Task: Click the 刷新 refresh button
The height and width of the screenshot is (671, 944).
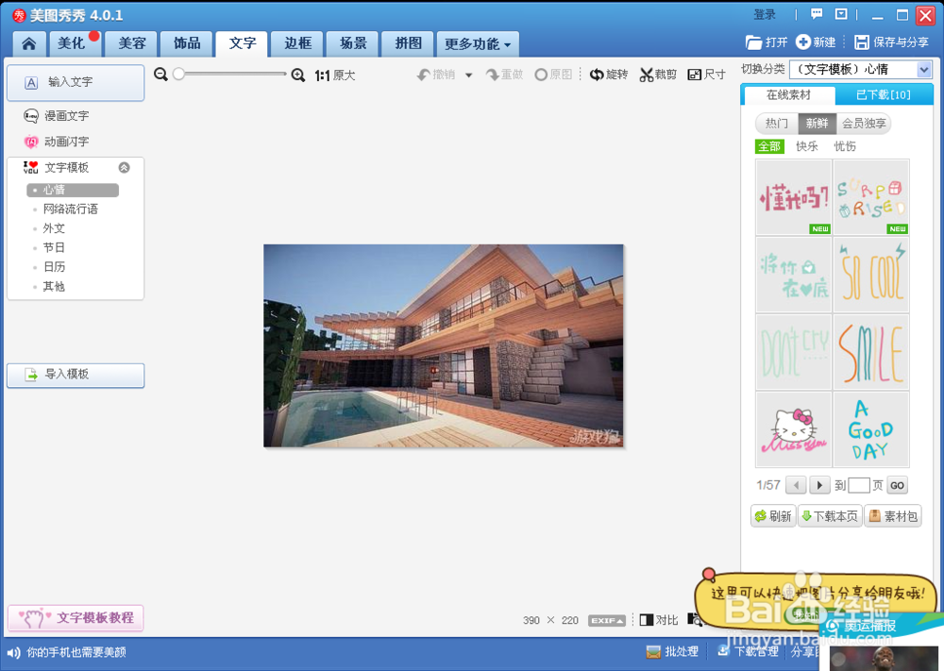Action: click(774, 516)
